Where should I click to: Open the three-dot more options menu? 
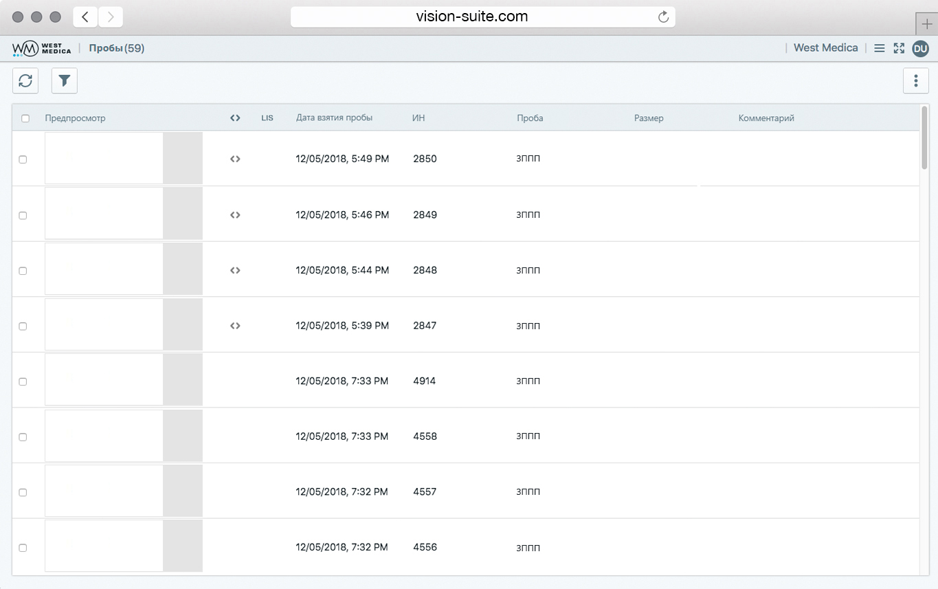coord(915,81)
